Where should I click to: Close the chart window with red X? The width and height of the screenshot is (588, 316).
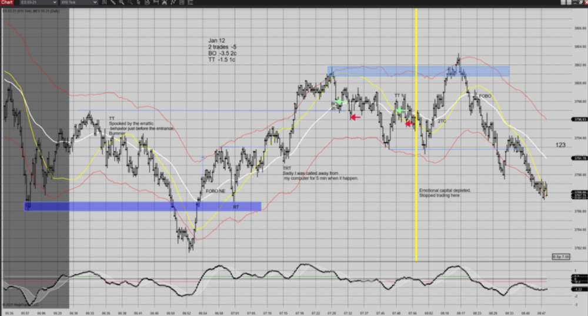pyautogui.click(x=584, y=3)
